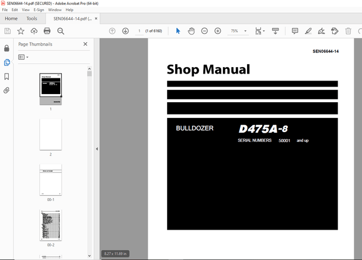Click the Shop Manual title text
362x260 pixels.
[208, 70]
